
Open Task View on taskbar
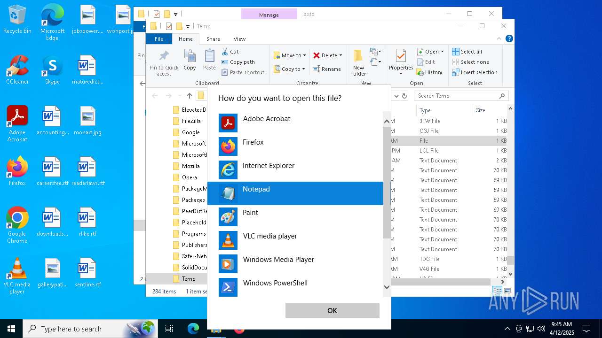tap(169, 329)
